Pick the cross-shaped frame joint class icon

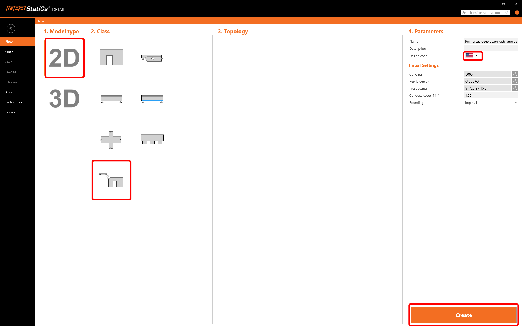(111, 140)
